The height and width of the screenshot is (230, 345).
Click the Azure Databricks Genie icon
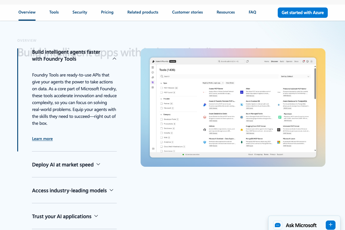tap(205, 117)
